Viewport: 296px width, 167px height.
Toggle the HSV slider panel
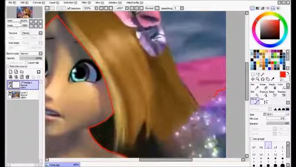263,8
